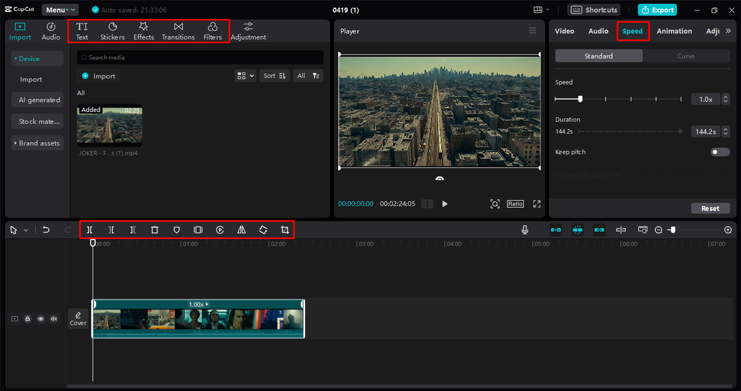Open the Filters panel
The height and width of the screenshot is (391, 741).
(212, 31)
